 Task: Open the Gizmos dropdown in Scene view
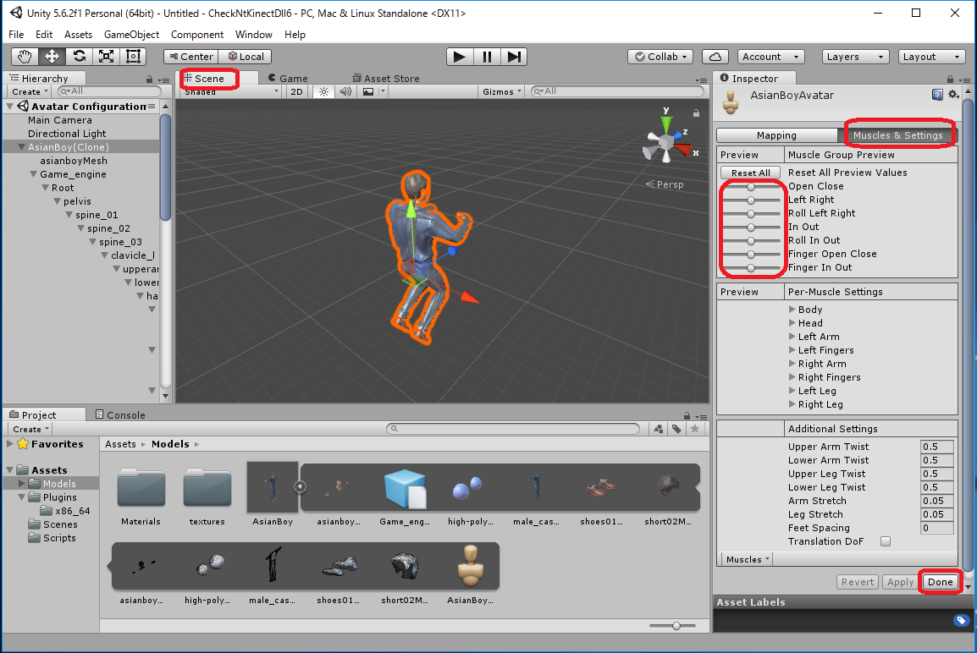[502, 91]
